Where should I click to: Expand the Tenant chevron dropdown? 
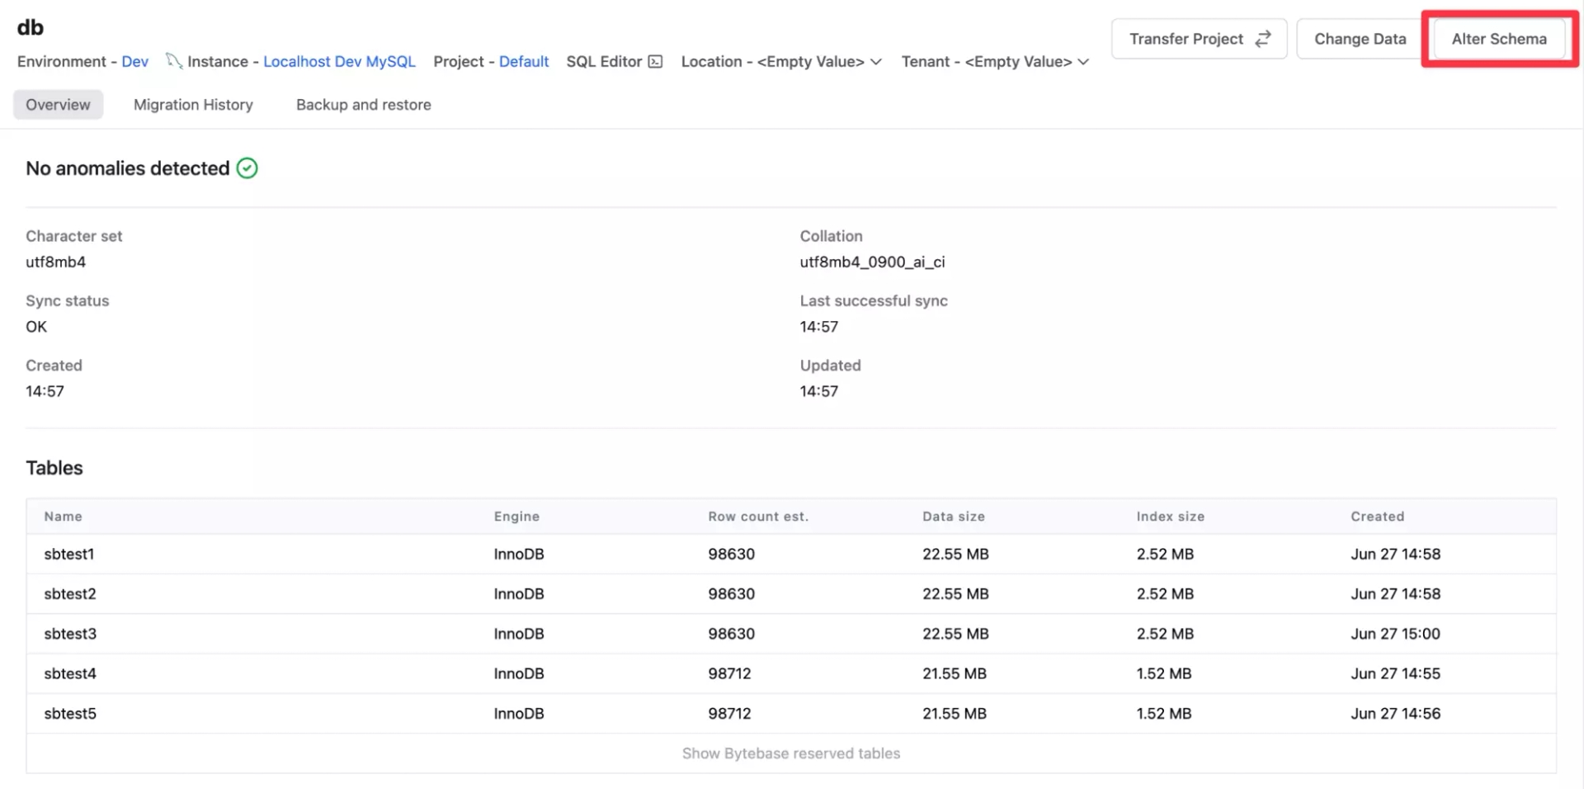tap(1083, 62)
